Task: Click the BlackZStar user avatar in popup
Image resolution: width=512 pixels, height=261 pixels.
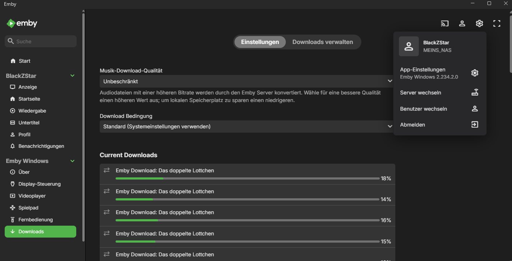Action: tap(409, 46)
